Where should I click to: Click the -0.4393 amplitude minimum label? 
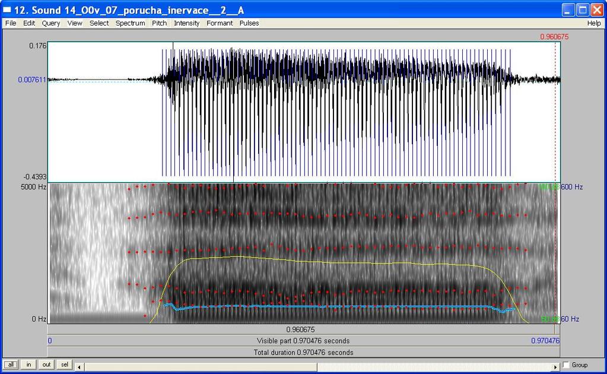point(35,176)
